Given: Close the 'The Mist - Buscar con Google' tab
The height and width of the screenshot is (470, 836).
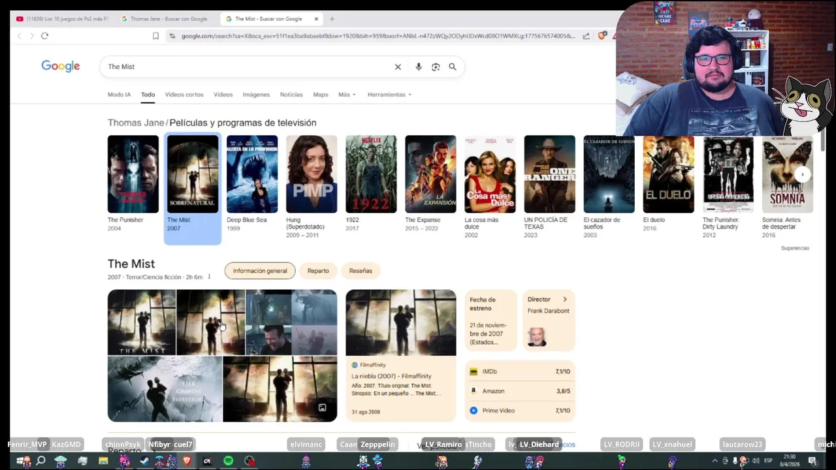Looking at the screenshot, I should [316, 19].
